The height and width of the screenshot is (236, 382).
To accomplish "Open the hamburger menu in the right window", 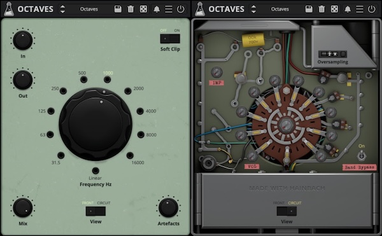I will point(360,9).
